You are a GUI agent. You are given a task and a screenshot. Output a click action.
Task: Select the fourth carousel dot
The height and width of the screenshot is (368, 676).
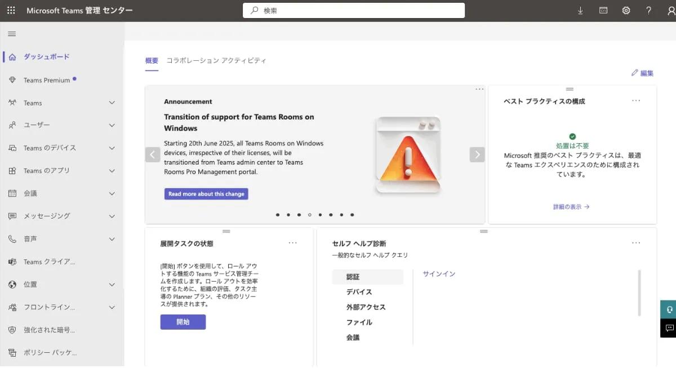pos(309,215)
